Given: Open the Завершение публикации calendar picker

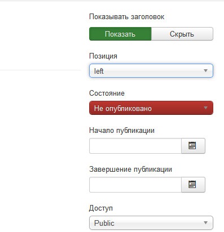Looking at the screenshot, I should pyautogui.click(x=193, y=185).
